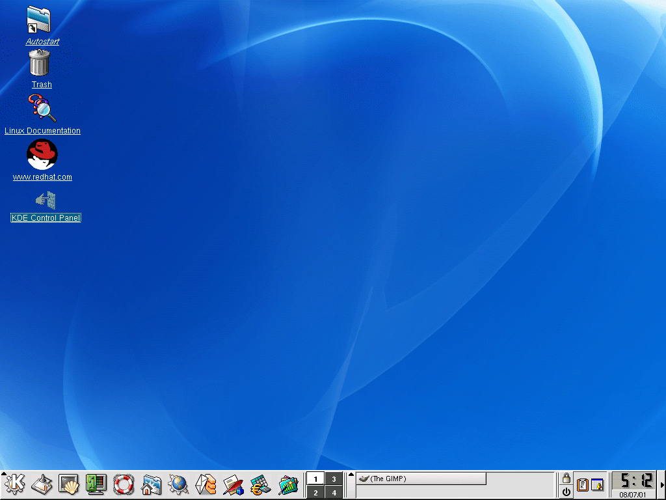Open the KMail envelope icon

pos(206,484)
